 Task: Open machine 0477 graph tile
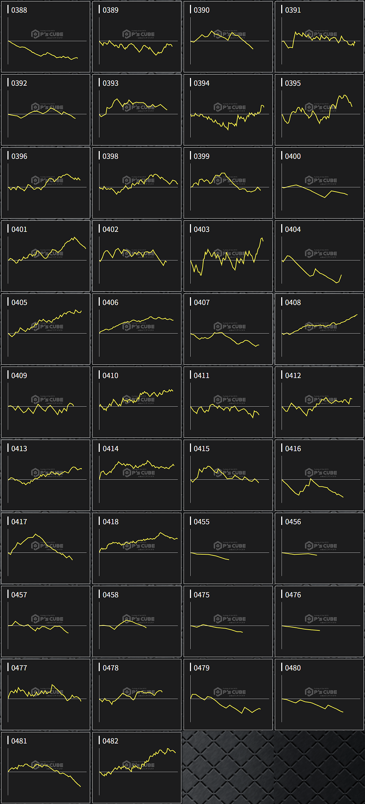pos(46,695)
